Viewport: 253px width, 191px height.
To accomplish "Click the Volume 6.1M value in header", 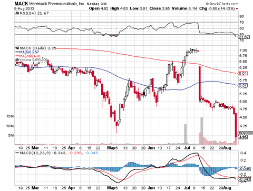I will (184, 8).
